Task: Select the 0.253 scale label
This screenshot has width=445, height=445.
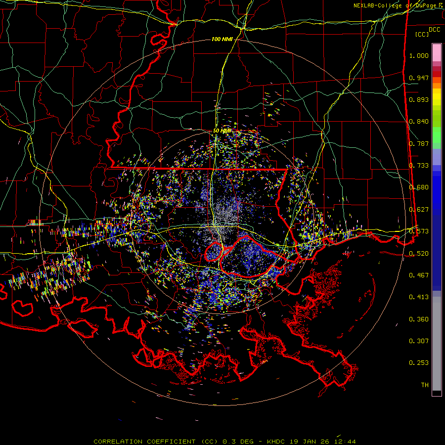Action: tap(419, 363)
